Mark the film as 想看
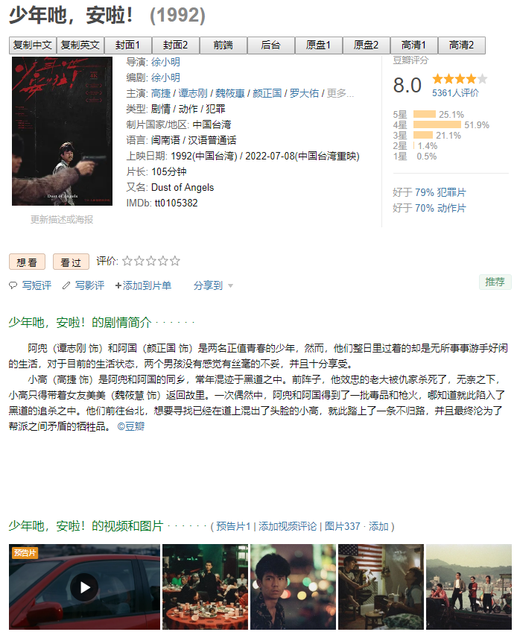The height and width of the screenshot is (632, 517). point(27,262)
